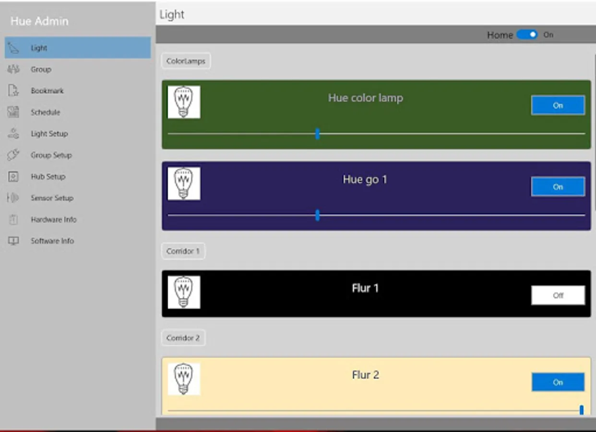Click the Hardware Info icon
This screenshot has width=596, height=432.
pos(13,219)
